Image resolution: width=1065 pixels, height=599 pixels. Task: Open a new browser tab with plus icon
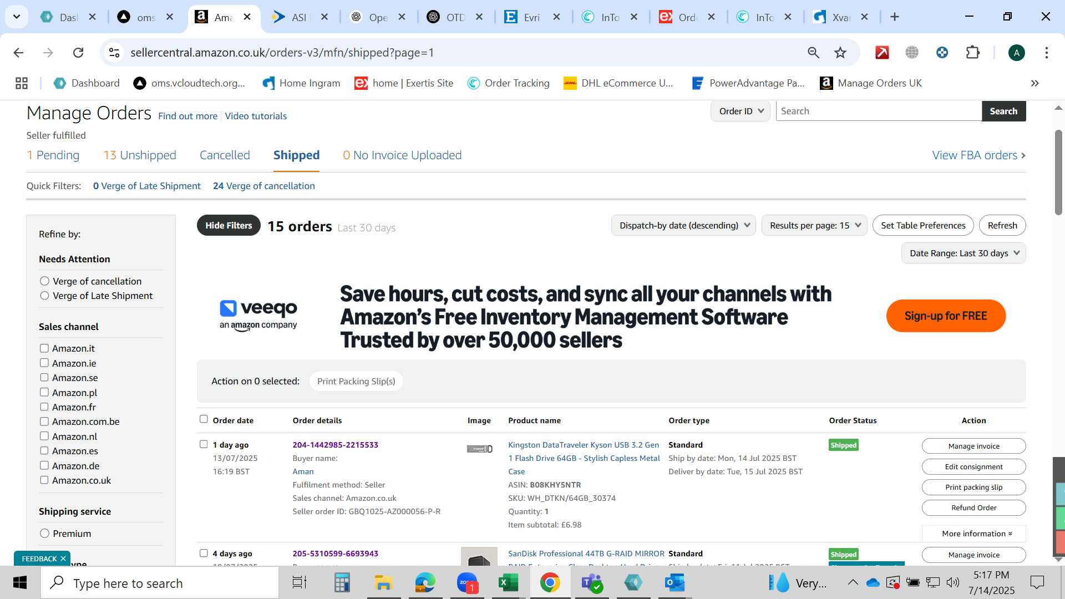click(895, 17)
